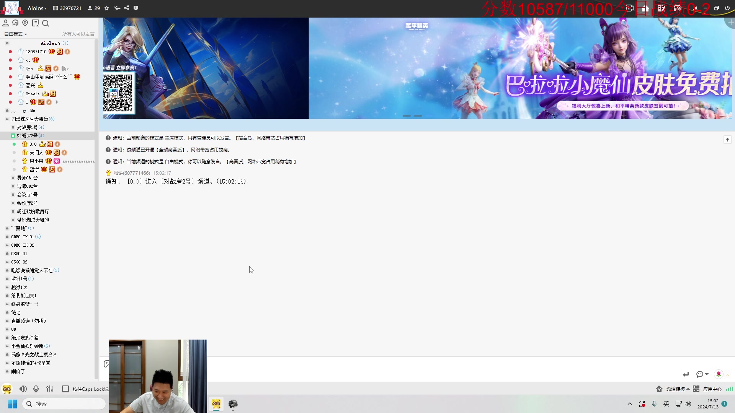Click the channel avatar with rabbit ears
Viewport: 735px width, 413px height.
pos(11,8)
